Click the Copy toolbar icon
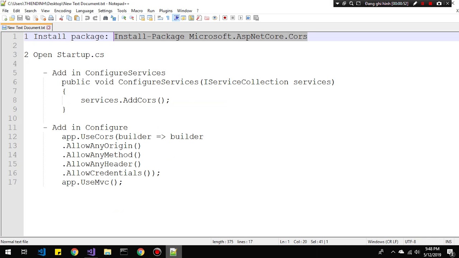 (x=69, y=18)
